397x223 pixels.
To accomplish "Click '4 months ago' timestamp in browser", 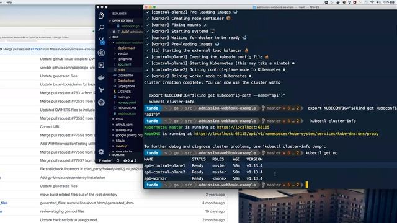I will click(x=213, y=203).
